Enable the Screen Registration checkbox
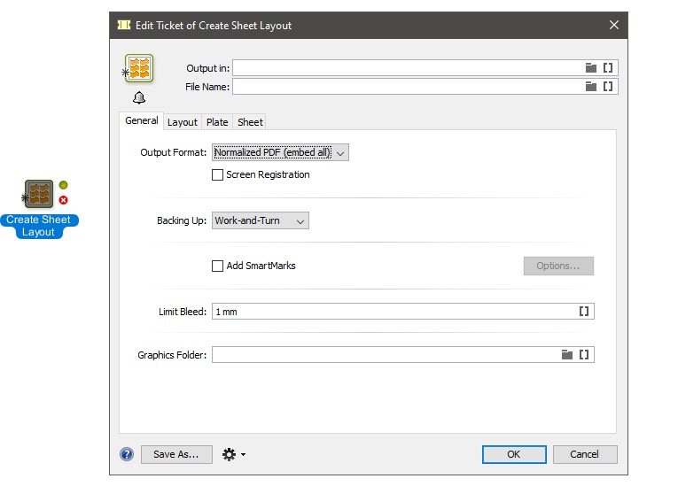Viewport: 678px width, 494px height. pos(218,175)
